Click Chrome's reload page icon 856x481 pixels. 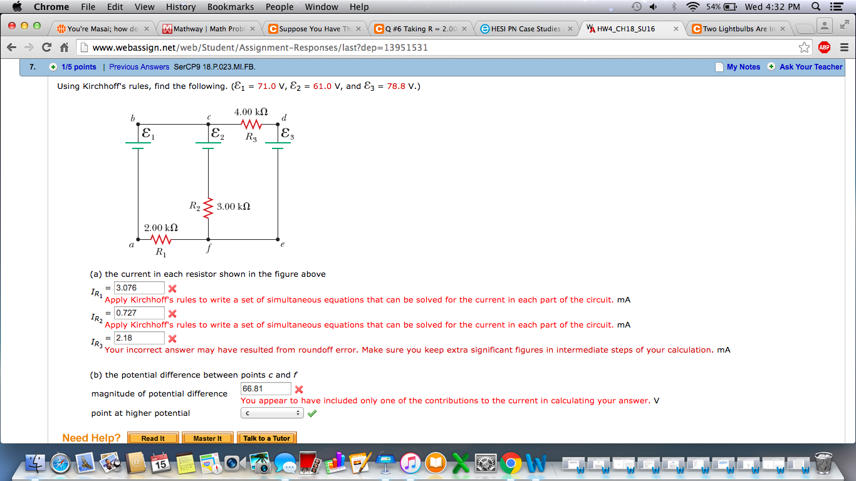click(48, 47)
